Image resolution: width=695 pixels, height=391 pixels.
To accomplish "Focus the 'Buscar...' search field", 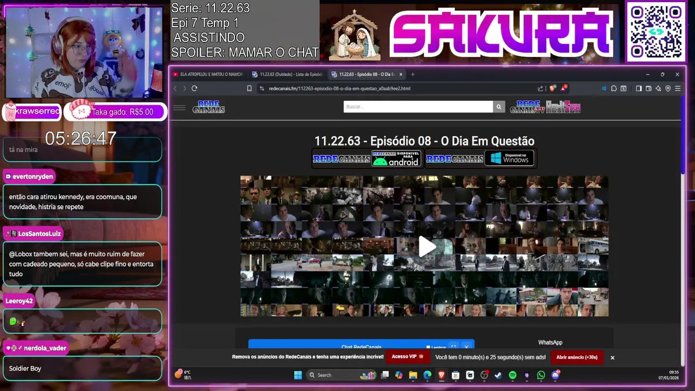I will point(418,107).
